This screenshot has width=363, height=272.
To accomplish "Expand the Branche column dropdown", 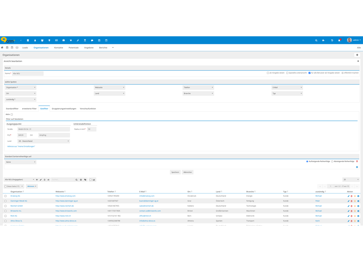I will [x=198, y=94].
